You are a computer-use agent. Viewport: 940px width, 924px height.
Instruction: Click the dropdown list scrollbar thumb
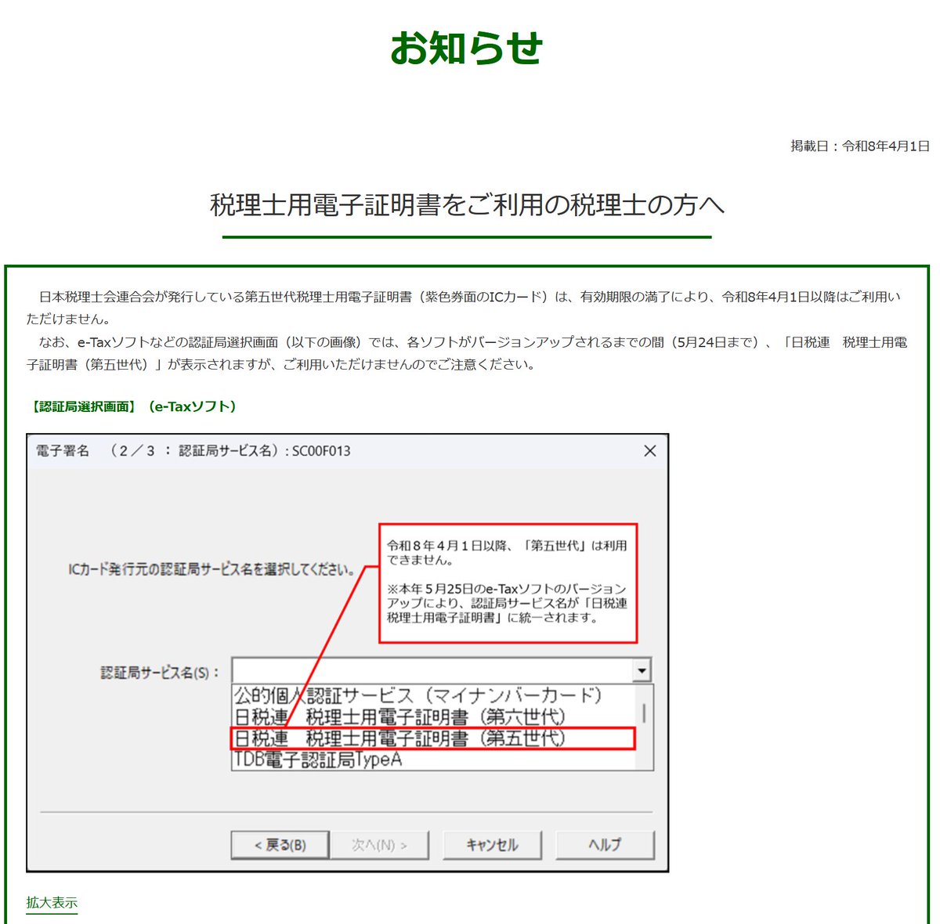pyautogui.click(x=645, y=713)
